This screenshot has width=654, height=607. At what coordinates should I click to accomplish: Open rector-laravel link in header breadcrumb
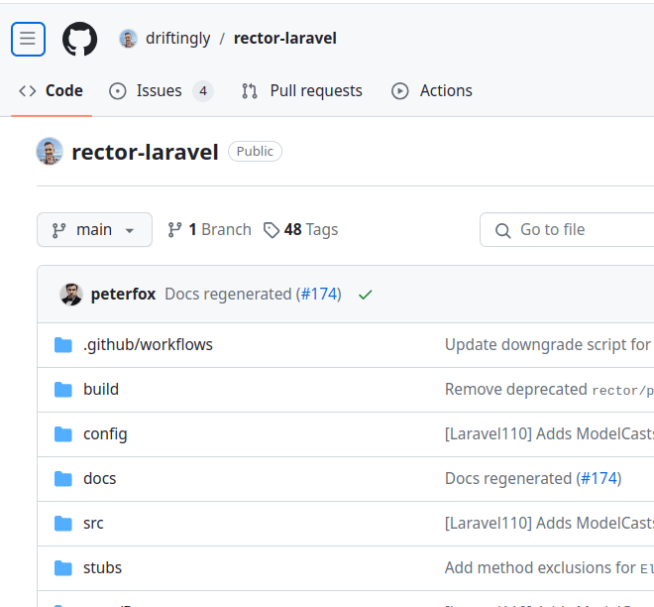(284, 39)
